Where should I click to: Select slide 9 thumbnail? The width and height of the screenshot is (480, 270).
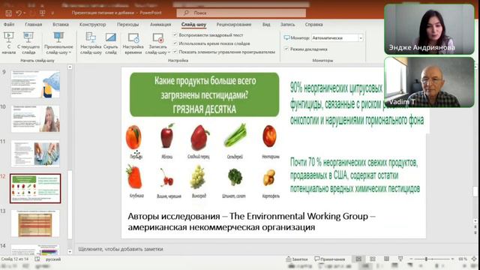pyautogui.click(x=35, y=84)
